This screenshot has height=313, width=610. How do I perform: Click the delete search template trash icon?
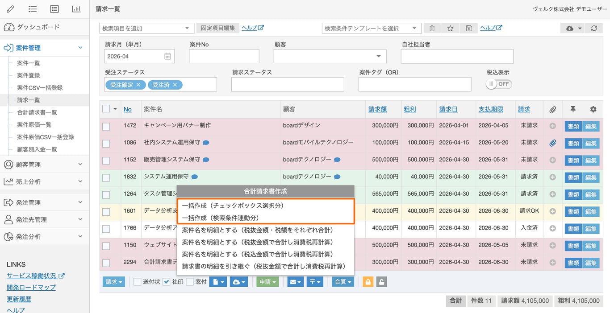pyautogui.click(x=431, y=28)
